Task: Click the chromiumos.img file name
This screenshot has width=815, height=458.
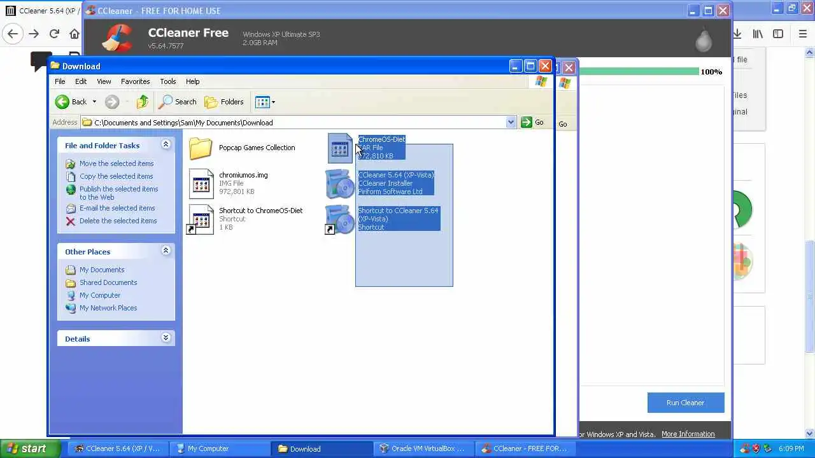Action: tap(243, 175)
